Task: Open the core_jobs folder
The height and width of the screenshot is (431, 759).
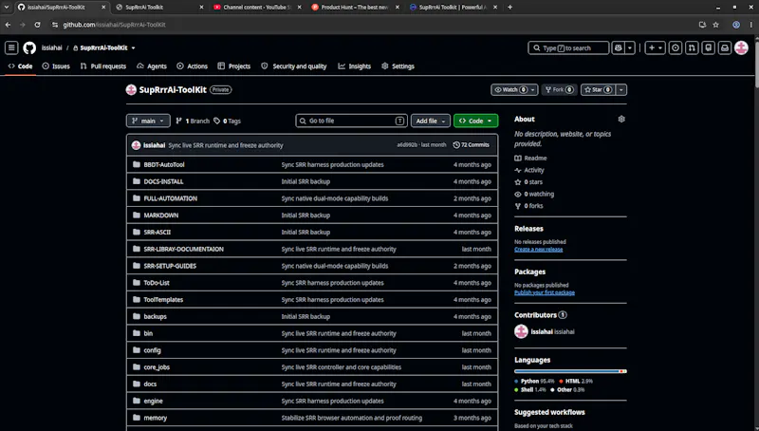Action: [x=157, y=367]
